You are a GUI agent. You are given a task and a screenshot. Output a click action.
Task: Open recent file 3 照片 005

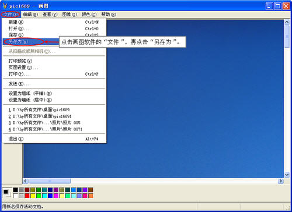click(54, 123)
